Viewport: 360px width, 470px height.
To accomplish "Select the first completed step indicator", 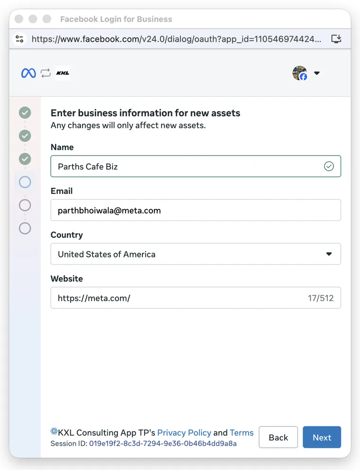I will coord(25,113).
